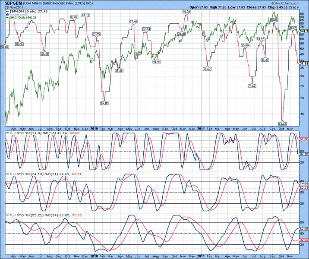Click the 541.2 HUI value marker
This screenshot has height=259, width=309.
303,32
